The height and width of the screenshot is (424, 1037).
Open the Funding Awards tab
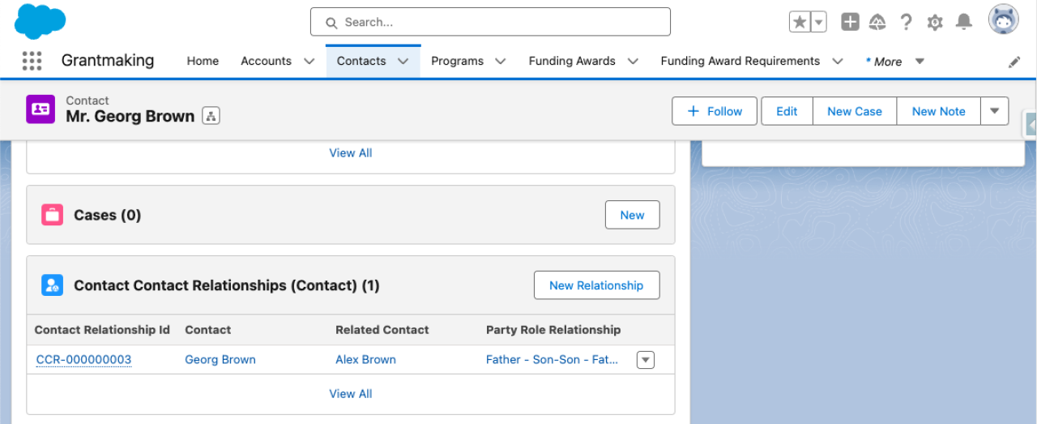pyautogui.click(x=572, y=61)
